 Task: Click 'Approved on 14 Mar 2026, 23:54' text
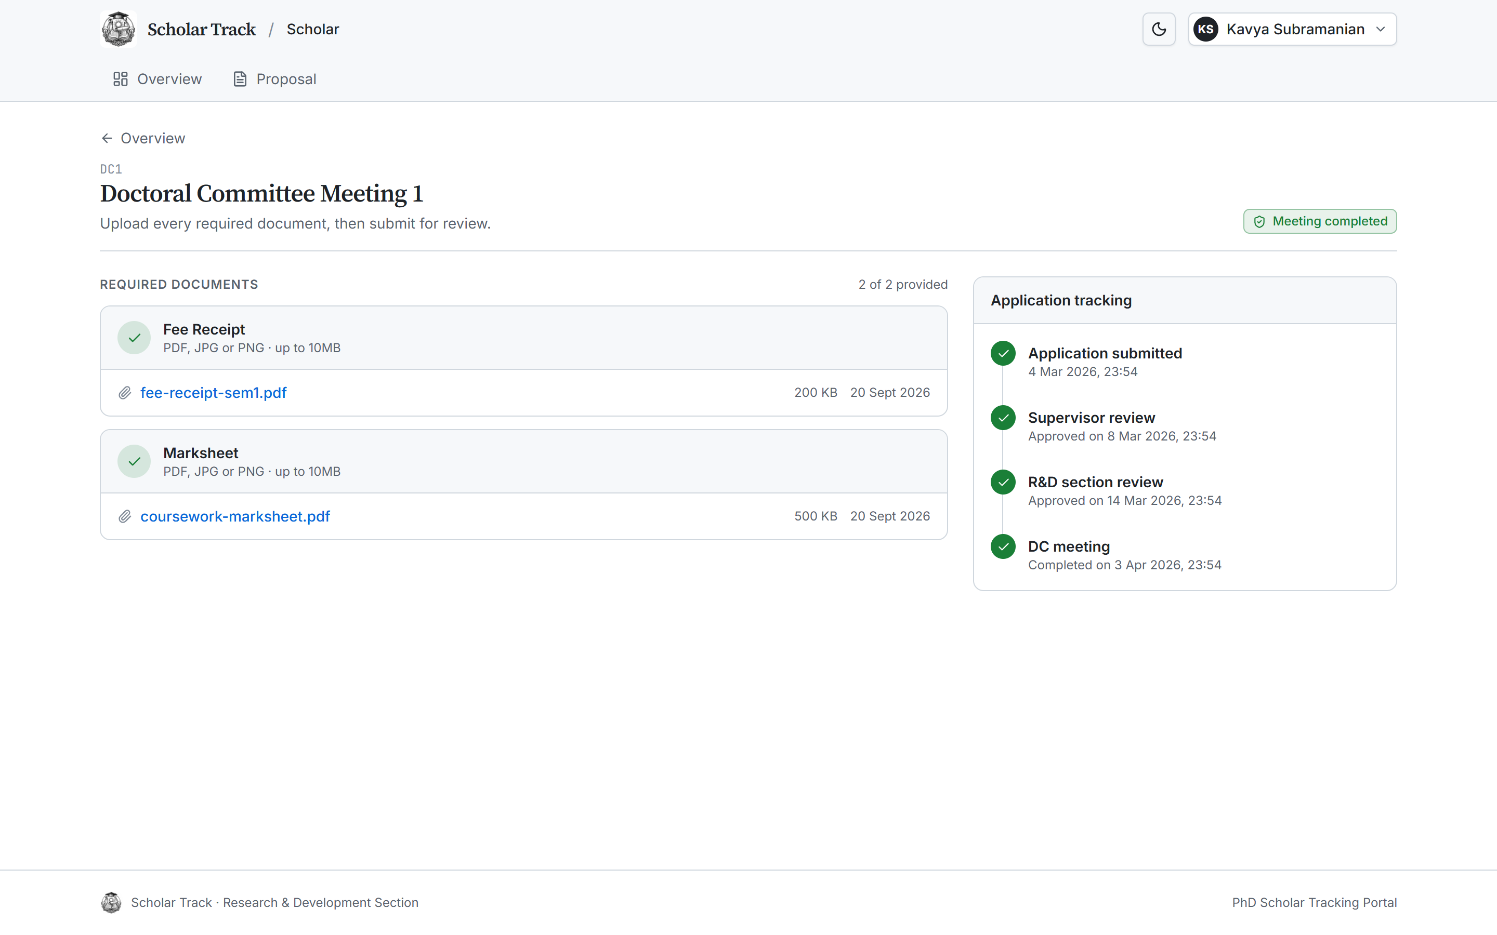coord(1125,501)
